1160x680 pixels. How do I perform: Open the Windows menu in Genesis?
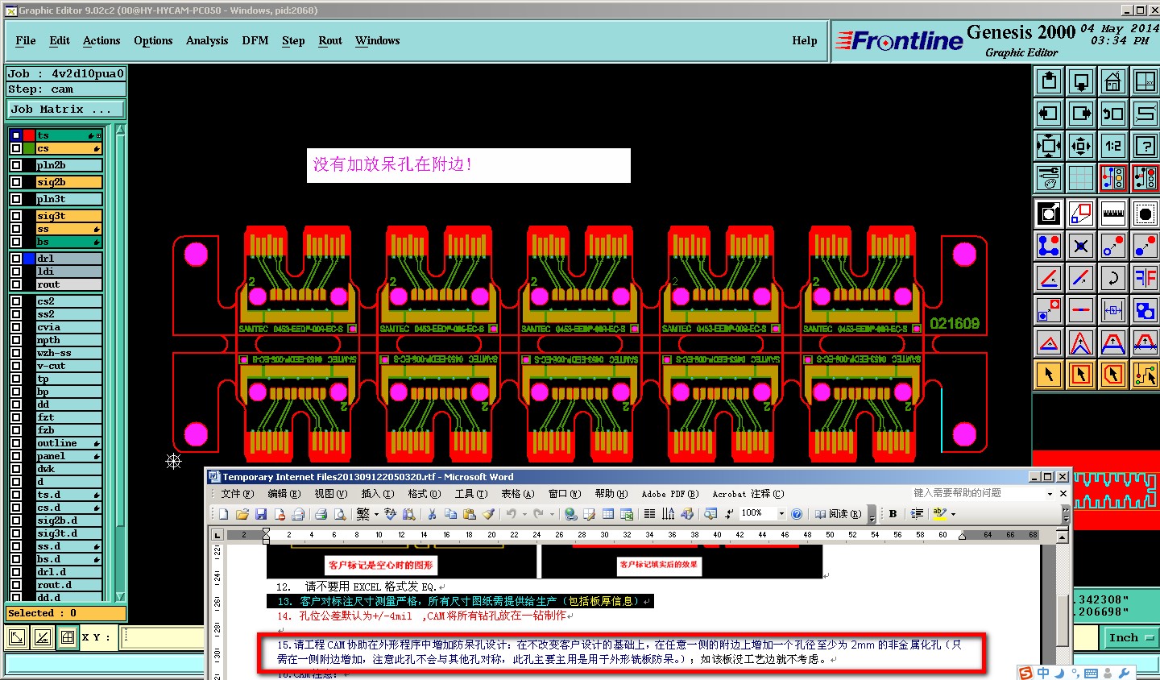377,40
